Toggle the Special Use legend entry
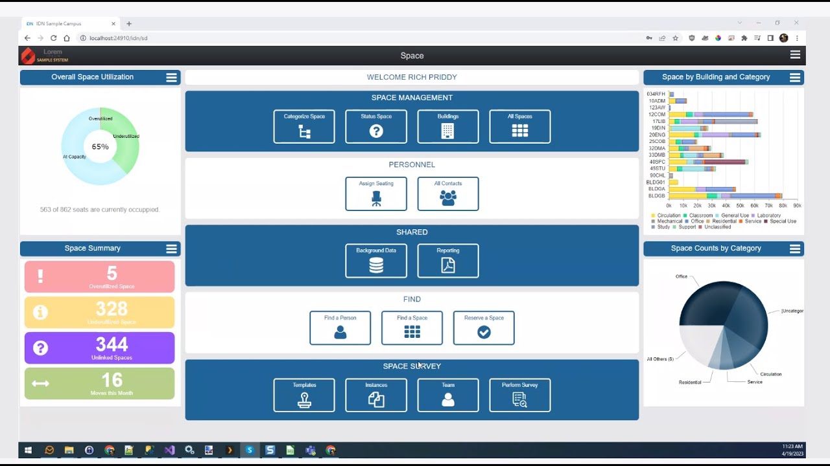 point(780,221)
